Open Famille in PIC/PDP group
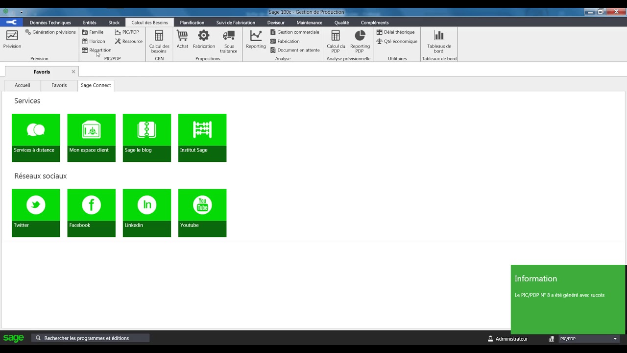 point(93,32)
